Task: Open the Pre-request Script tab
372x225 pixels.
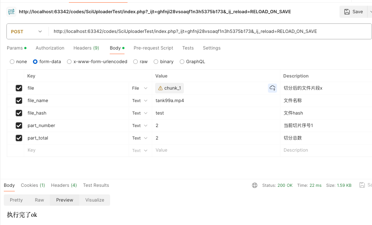Action: point(153,48)
